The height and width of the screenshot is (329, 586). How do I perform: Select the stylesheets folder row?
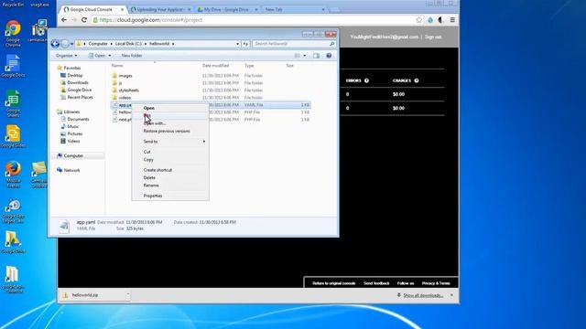pos(211,90)
